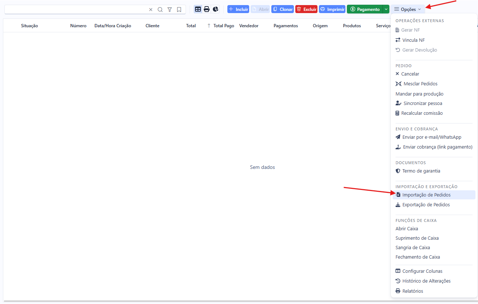Screen dimensions: 478x304
Task: Click the blue Imprimir button
Action: [x=332, y=9]
